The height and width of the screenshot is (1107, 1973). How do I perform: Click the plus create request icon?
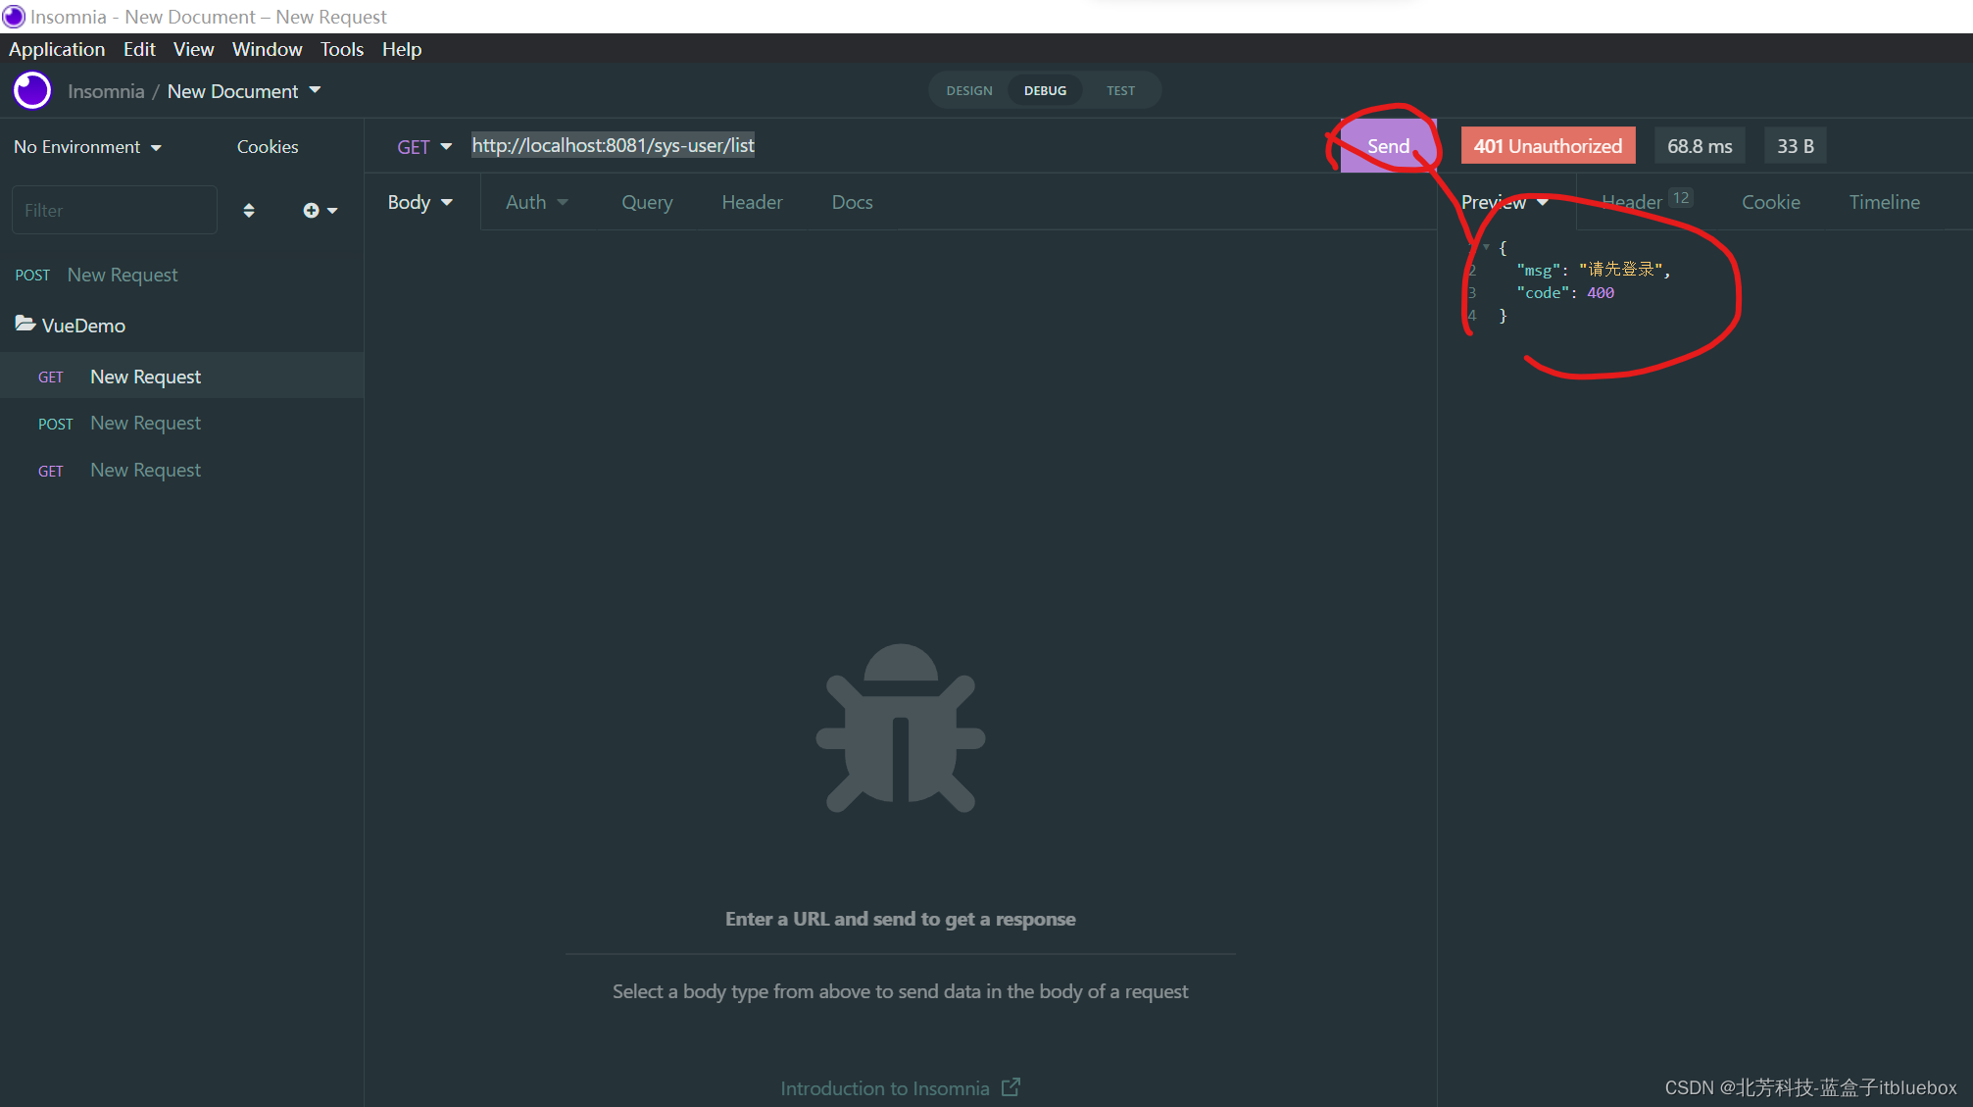[x=312, y=211]
